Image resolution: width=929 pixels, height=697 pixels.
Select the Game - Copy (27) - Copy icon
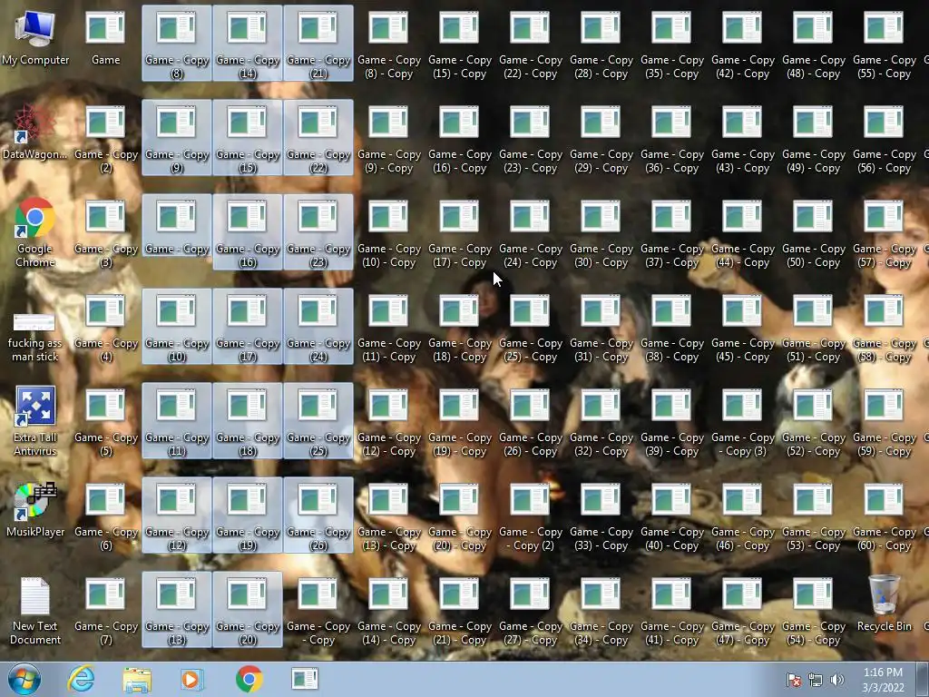pos(530,611)
